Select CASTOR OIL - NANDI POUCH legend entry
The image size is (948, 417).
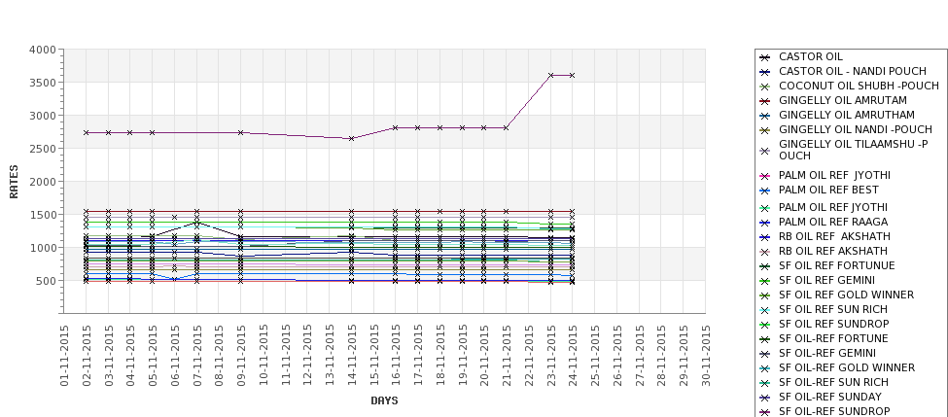[x=853, y=71]
